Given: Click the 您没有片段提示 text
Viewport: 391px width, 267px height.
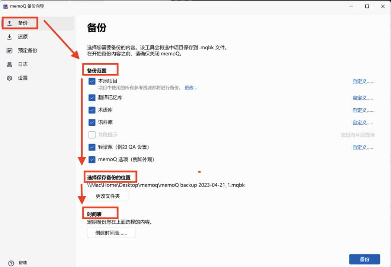Looking at the screenshot, I should tap(358, 135).
